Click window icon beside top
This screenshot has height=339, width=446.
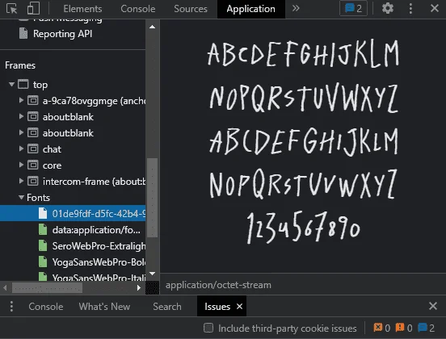23,84
